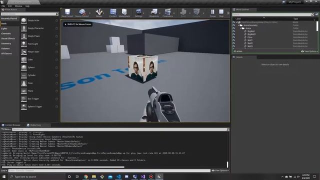Collapse the Arena folder
Screen dimensions: 320x180
241,28
